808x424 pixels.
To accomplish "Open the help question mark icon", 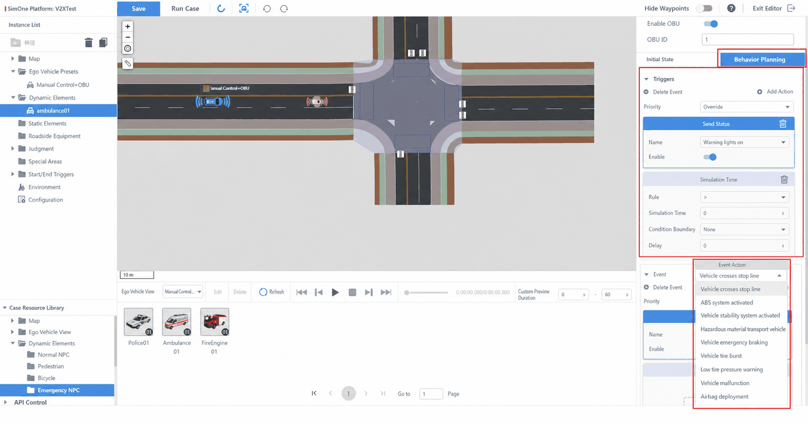I will 731,8.
